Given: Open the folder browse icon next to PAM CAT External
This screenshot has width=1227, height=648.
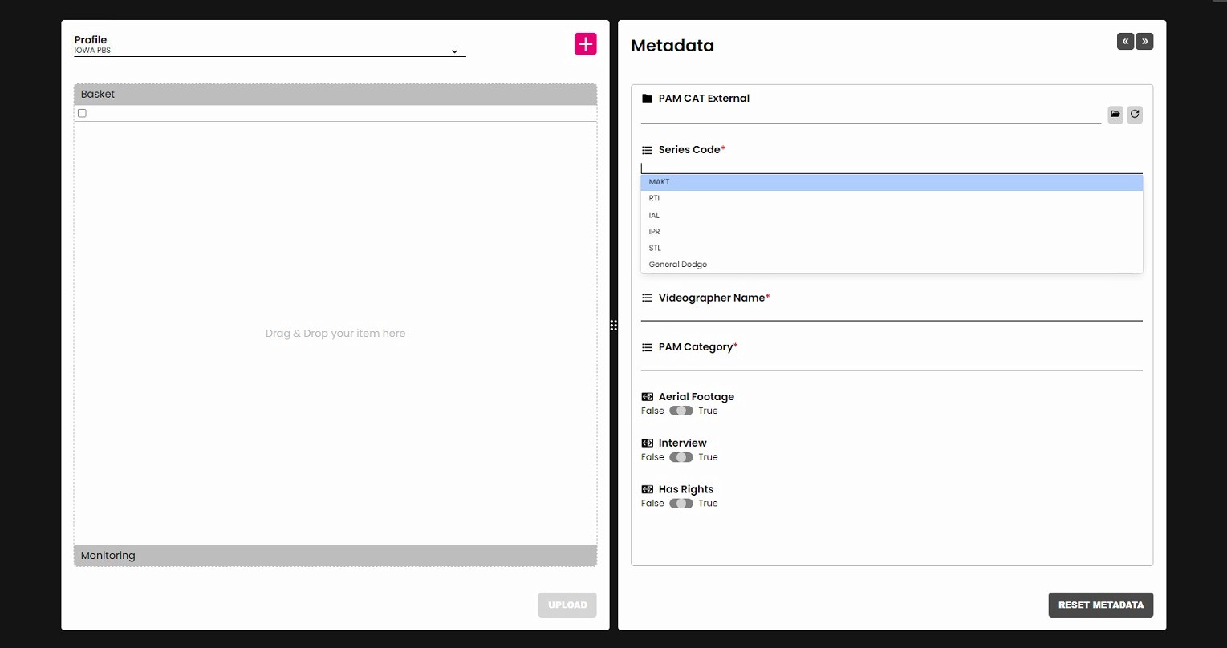Looking at the screenshot, I should 1115,114.
